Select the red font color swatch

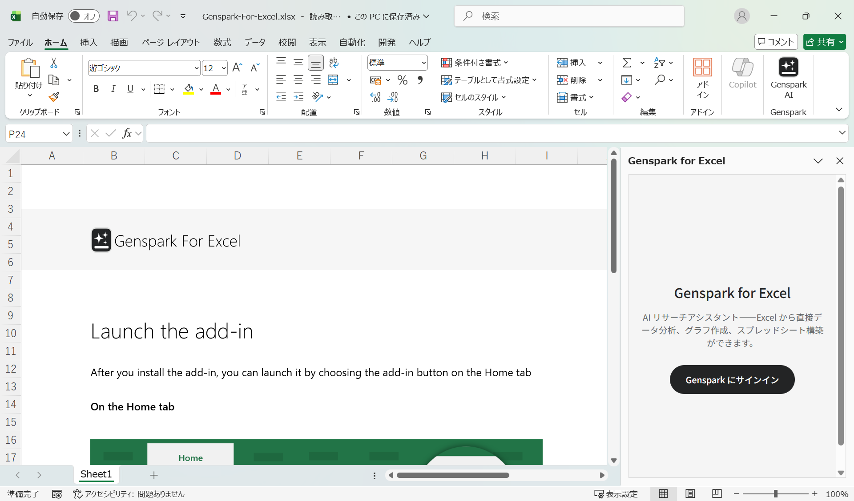point(216,92)
